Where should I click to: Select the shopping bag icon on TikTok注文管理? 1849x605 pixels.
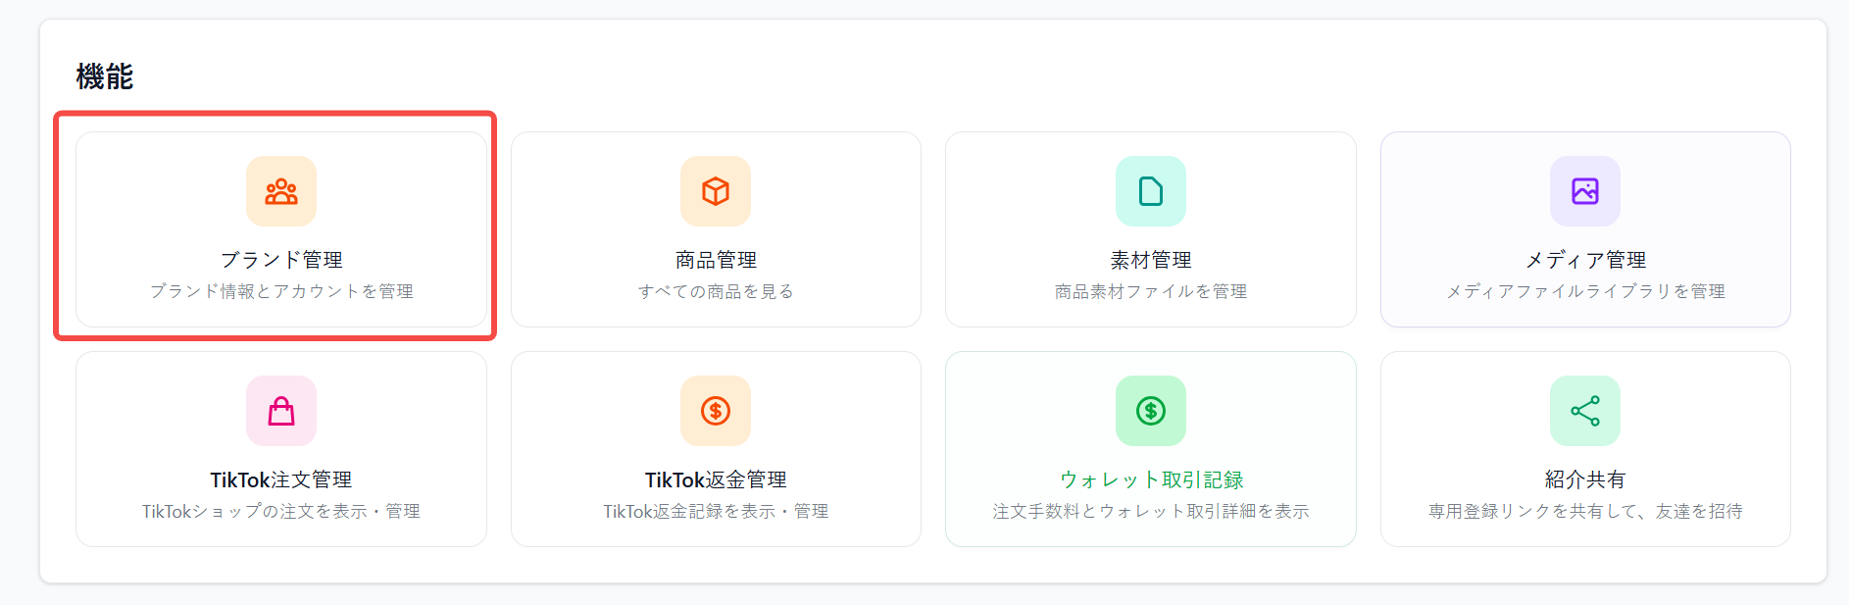281,411
